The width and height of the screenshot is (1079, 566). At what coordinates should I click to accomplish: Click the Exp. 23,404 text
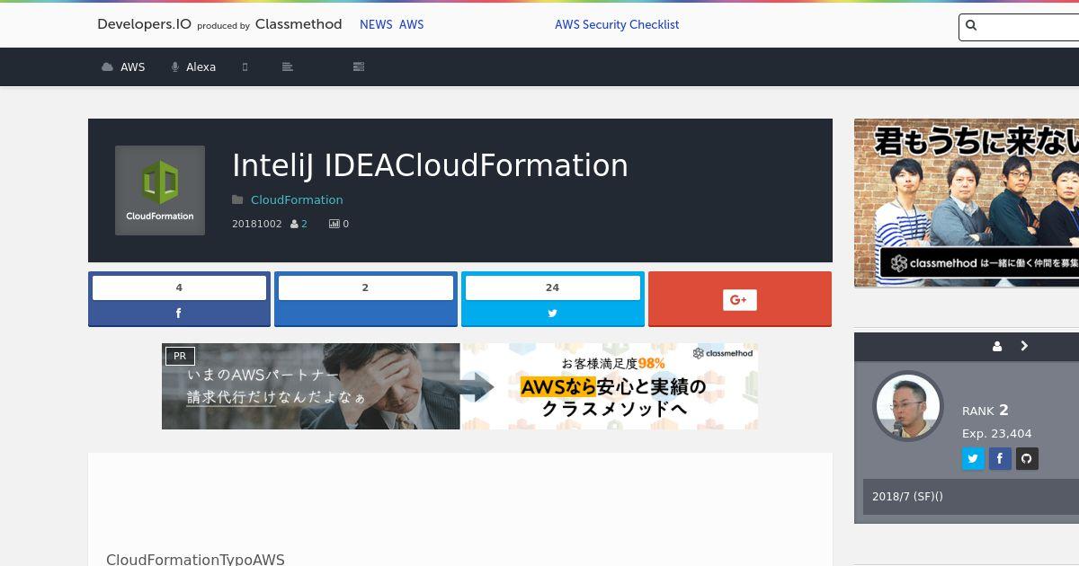[997, 434]
